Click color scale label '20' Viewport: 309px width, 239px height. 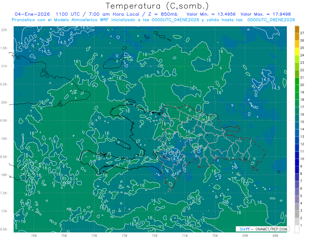(x=302, y=85)
